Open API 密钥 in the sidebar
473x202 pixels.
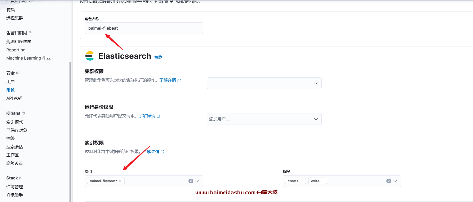pos(14,98)
